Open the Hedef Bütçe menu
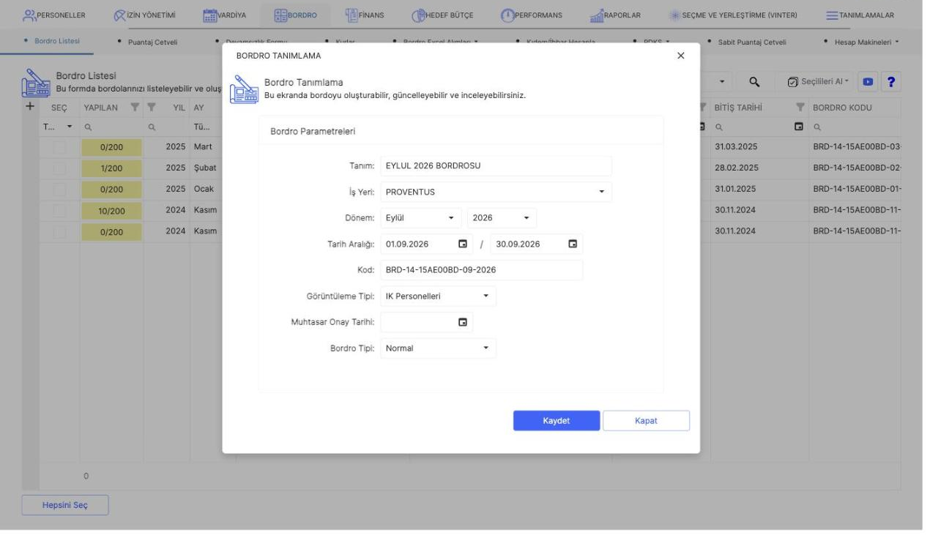 tap(443, 15)
